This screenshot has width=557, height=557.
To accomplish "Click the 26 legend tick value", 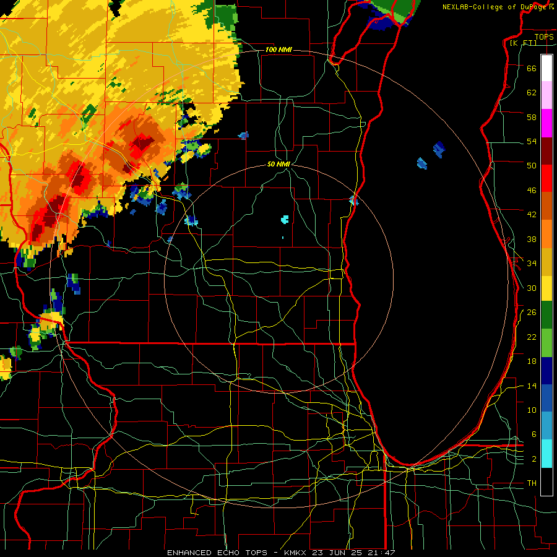I will pyautogui.click(x=532, y=313).
